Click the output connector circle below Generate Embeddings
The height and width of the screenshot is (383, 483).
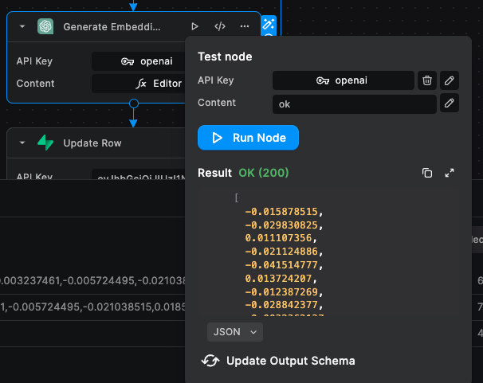[133, 104]
